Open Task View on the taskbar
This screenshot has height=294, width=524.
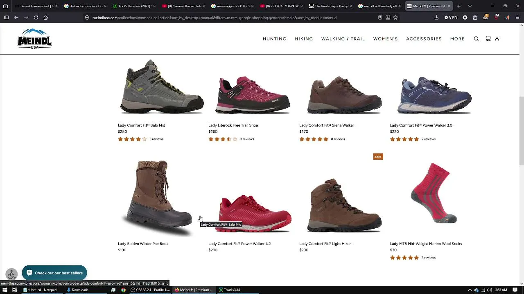14,290
